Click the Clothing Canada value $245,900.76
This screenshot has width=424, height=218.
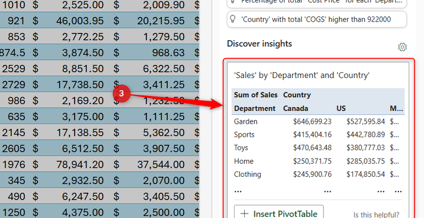[x=312, y=175]
